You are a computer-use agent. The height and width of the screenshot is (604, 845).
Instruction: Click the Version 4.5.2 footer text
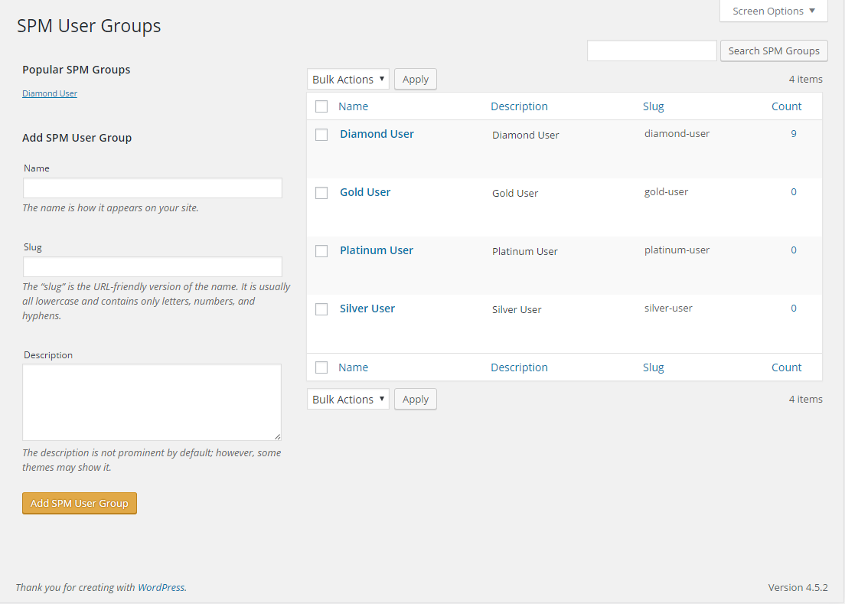798,587
